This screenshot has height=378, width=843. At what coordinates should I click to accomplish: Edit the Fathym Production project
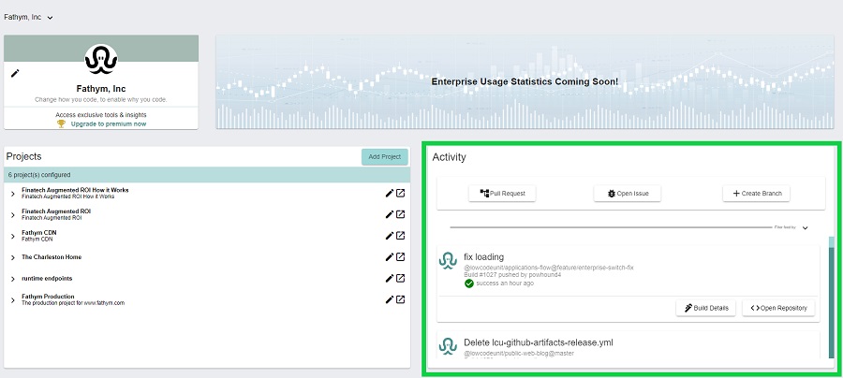tap(390, 299)
